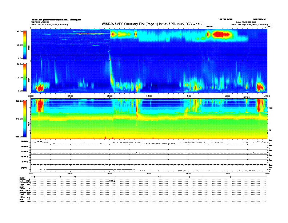Click 12:00 tick label below RAD1 spectrogram
Image resolution: width=288 pixels, height=223 pixels.
tap(149, 96)
